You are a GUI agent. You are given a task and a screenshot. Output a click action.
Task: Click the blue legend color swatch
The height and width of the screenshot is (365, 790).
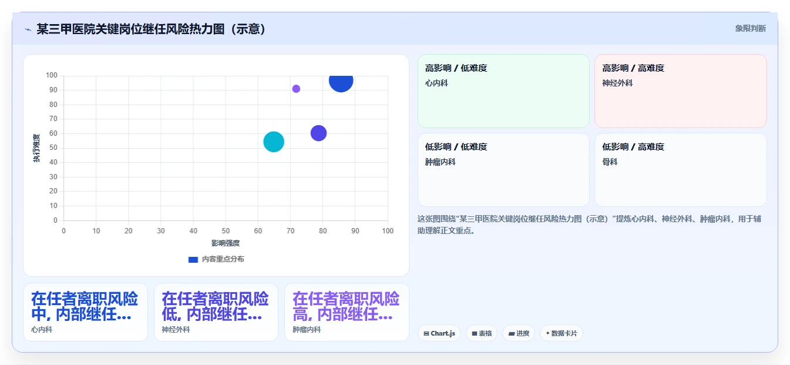tap(193, 259)
